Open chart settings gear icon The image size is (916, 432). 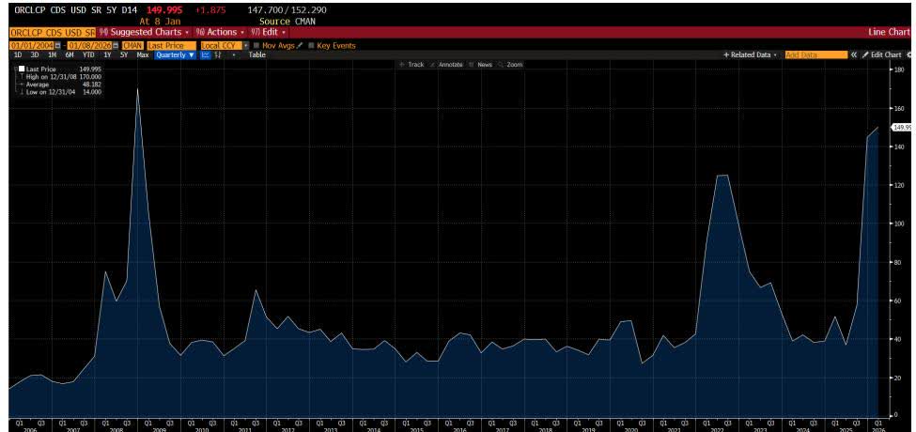[909, 54]
